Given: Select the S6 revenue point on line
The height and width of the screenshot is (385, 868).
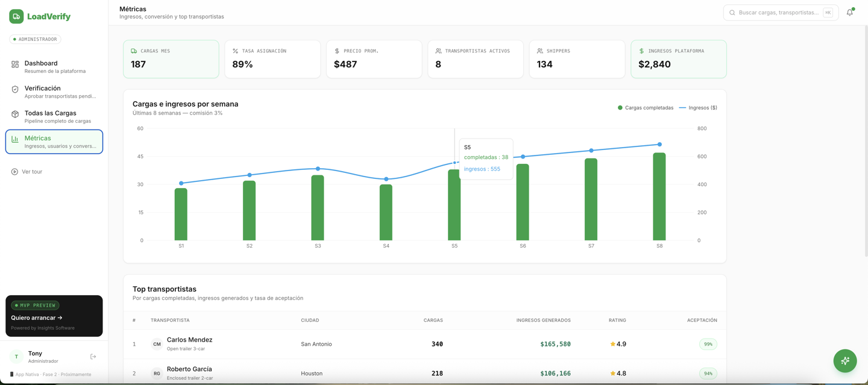Looking at the screenshot, I should [x=523, y=157].
